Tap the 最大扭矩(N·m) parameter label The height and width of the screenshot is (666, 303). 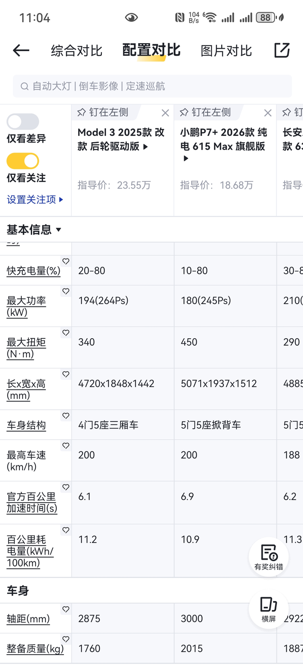[x=27, y=348]
